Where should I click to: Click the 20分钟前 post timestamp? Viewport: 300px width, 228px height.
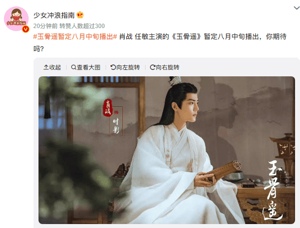point(45,26)
